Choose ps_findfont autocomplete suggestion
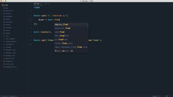The image size is (173, 97). (71, 40)
